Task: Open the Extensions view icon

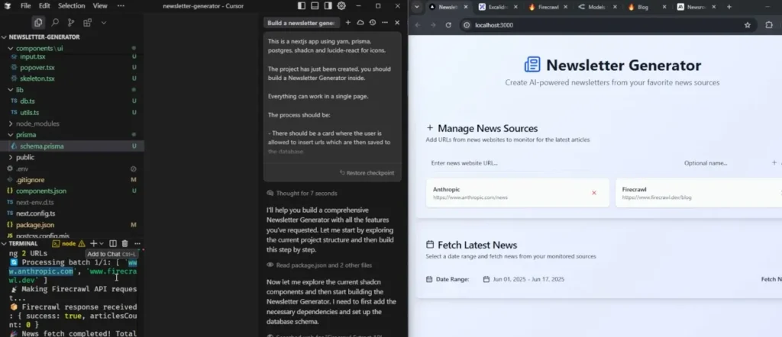Action: click(88, 23)
